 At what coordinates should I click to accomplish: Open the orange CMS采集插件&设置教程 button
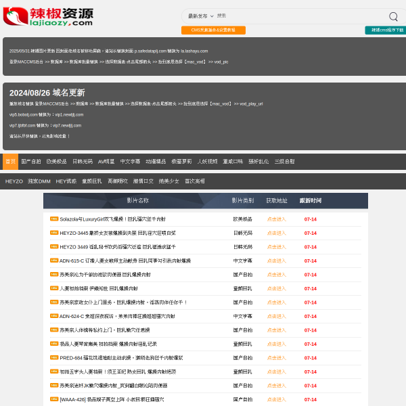[x=213, y=30]
